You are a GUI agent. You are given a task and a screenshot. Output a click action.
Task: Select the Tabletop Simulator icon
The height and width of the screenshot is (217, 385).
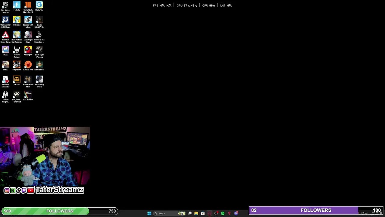pyautogui.click(x=5, y=82)
